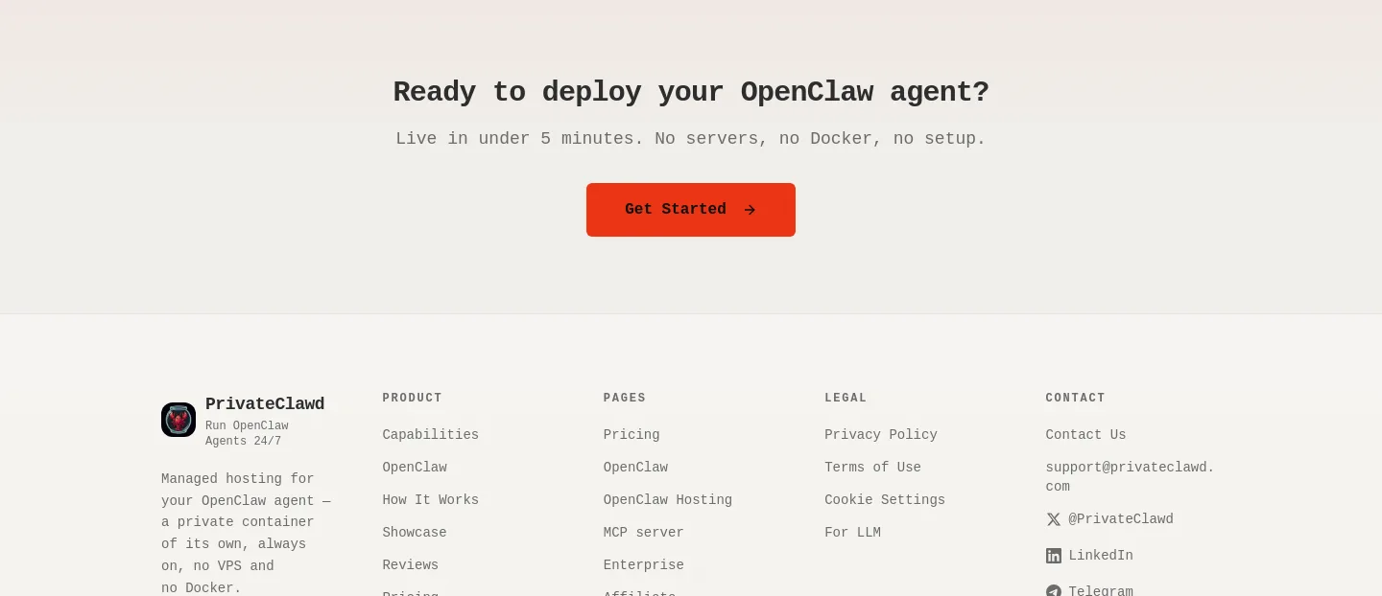Click the 'Live in under 5 minutes' subtitle

pyautogui.click(x=691, y=139)
